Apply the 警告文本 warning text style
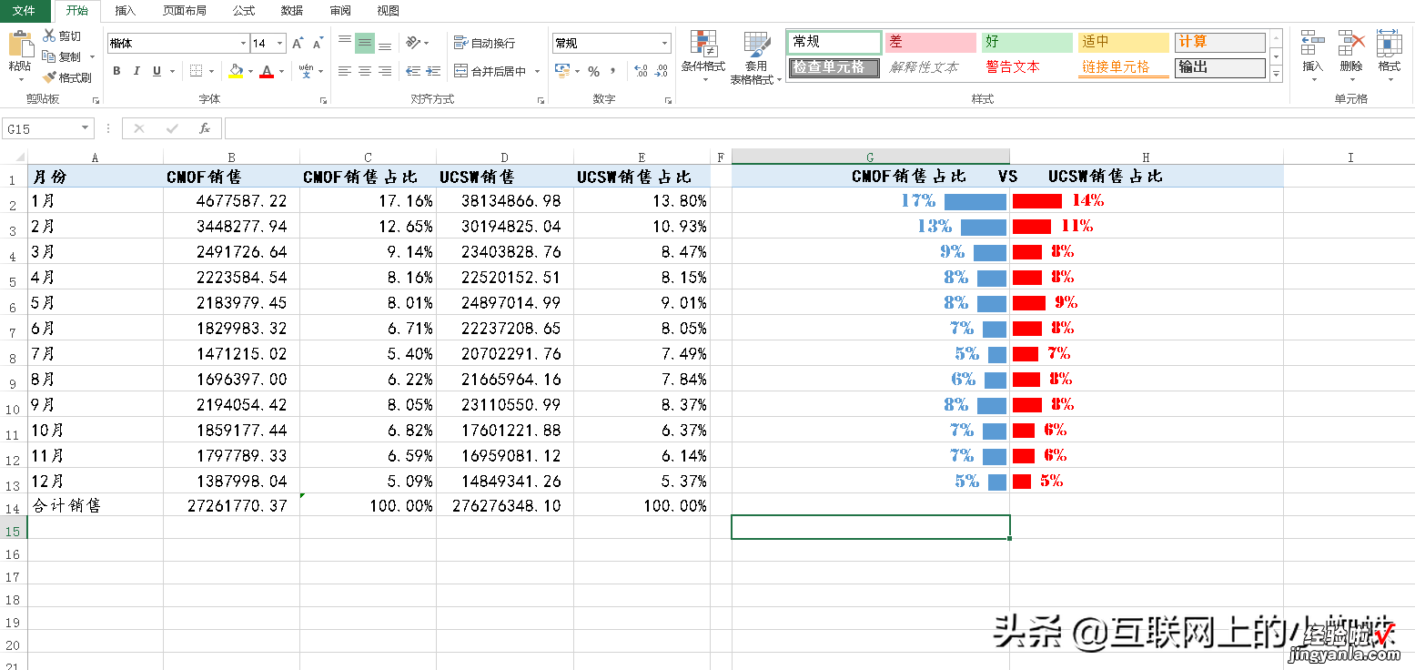The height and width of the screenshot is (670, 1415). point(1027,67)
